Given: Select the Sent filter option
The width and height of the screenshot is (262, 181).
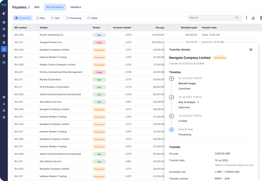Looking at the screenshot, I should pyautogui.click(x=55, y=18).
